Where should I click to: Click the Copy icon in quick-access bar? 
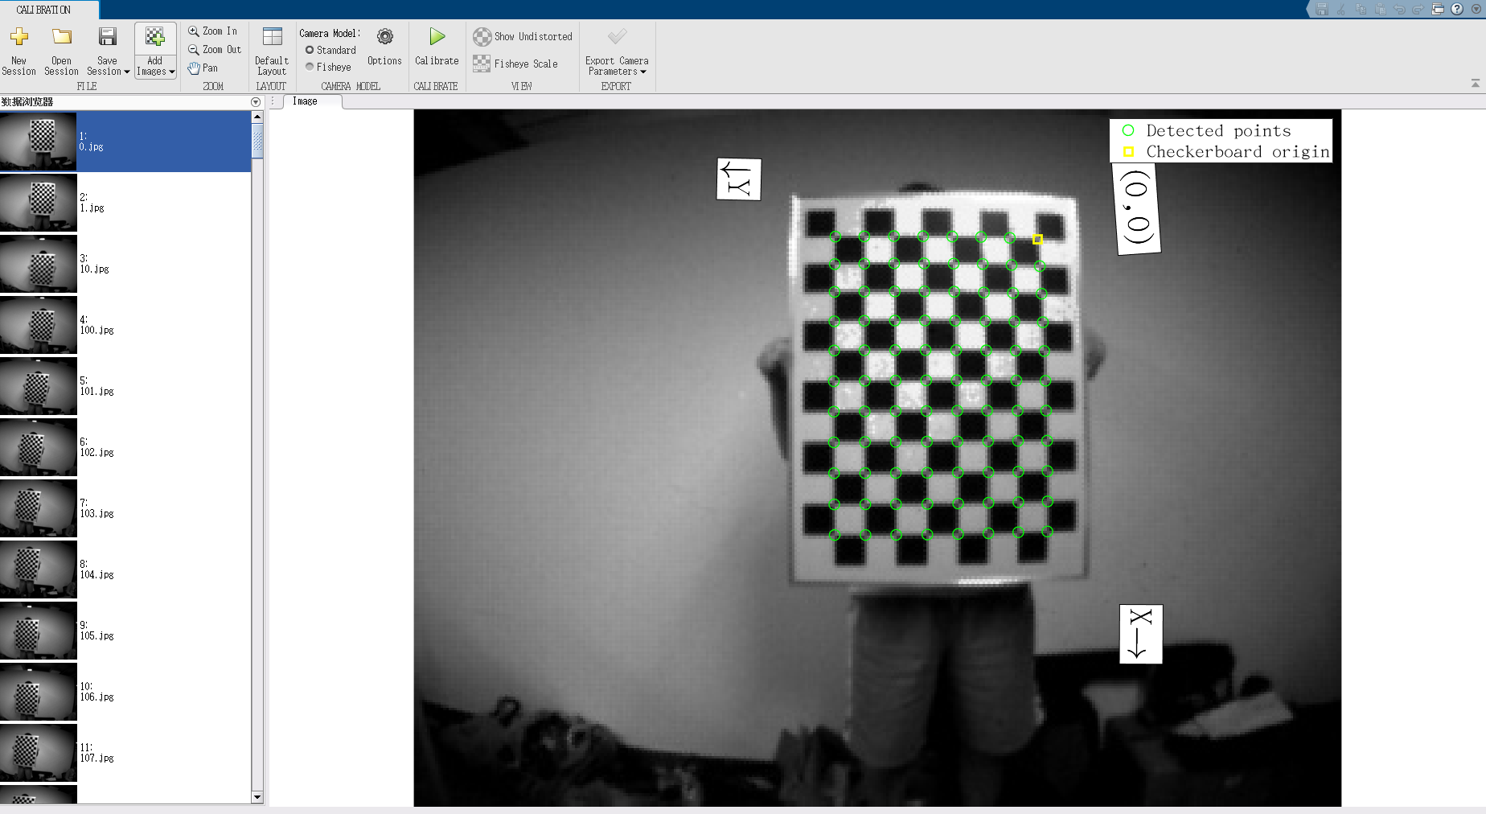(x=1361, y=10)
